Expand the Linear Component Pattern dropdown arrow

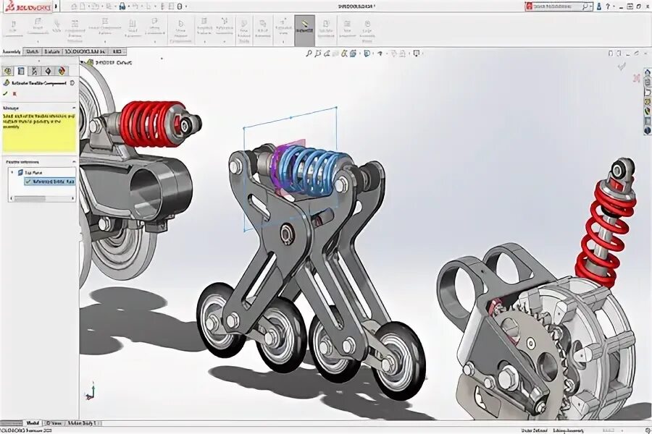[105, 41]
